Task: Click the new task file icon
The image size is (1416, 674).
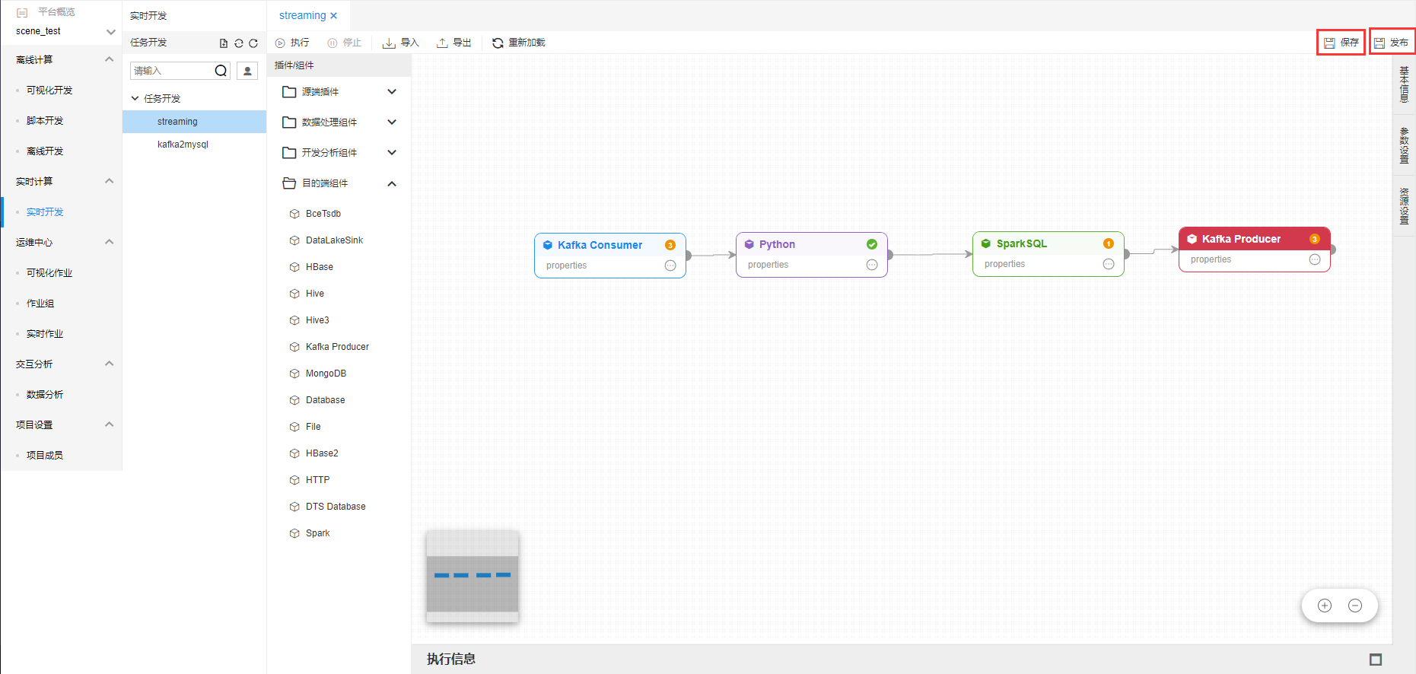Action: tap(224, 43)
